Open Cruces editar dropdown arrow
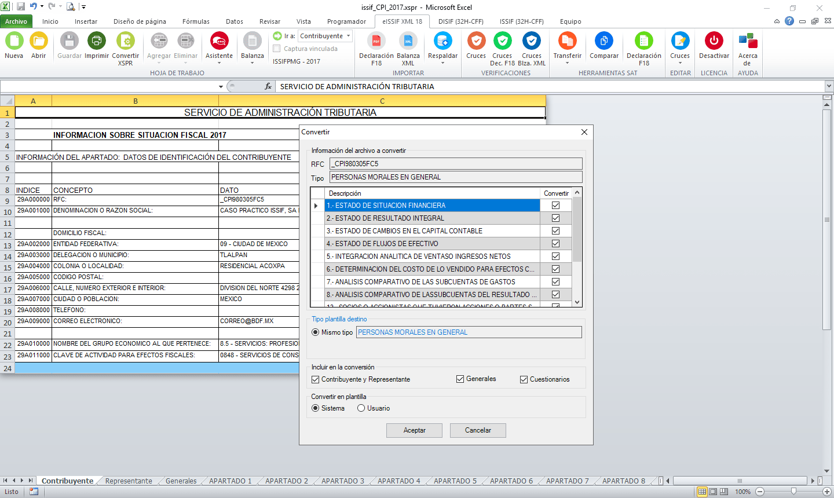834x498 pixels. 681,63
